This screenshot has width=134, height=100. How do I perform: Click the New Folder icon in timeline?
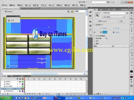coord(5,94)
